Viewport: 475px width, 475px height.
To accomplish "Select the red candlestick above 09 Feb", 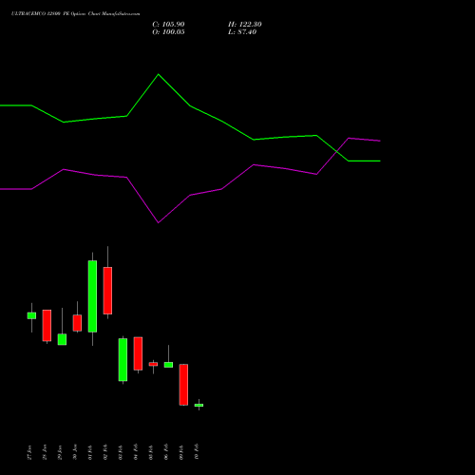I will (x=183, y=385).
